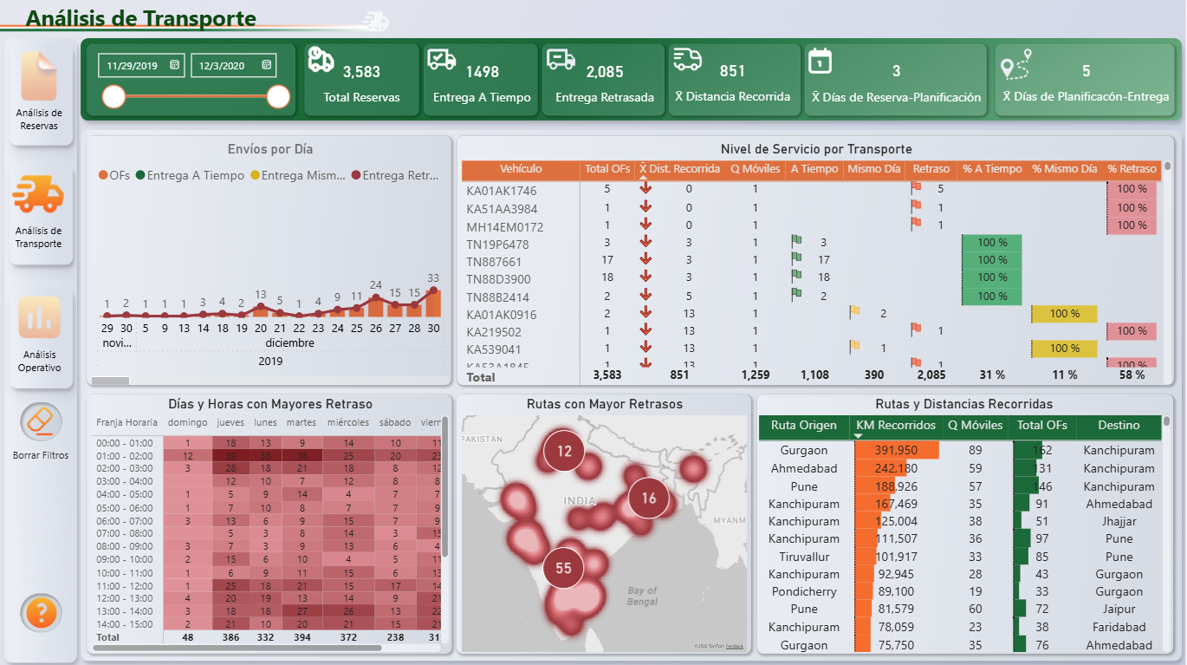
Task: Click the red flag in the KA01AK1746 row
Action: (x=916, y=187)
